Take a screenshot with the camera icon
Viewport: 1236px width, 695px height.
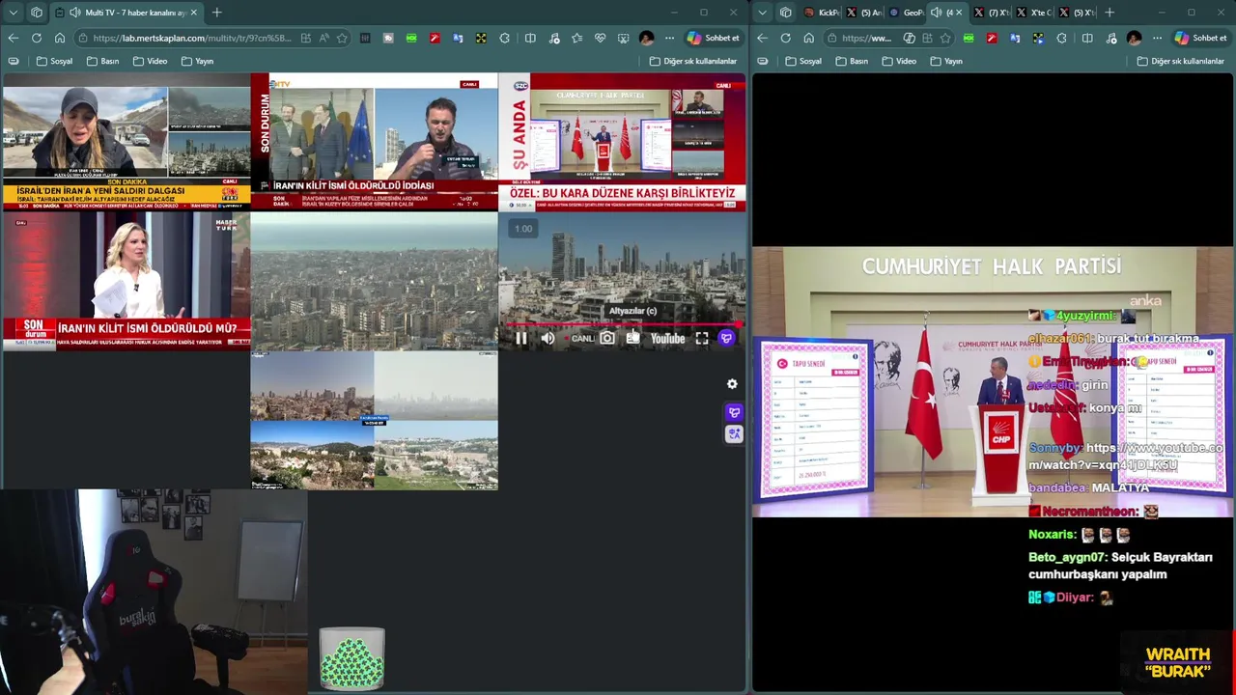click(607, 338)
